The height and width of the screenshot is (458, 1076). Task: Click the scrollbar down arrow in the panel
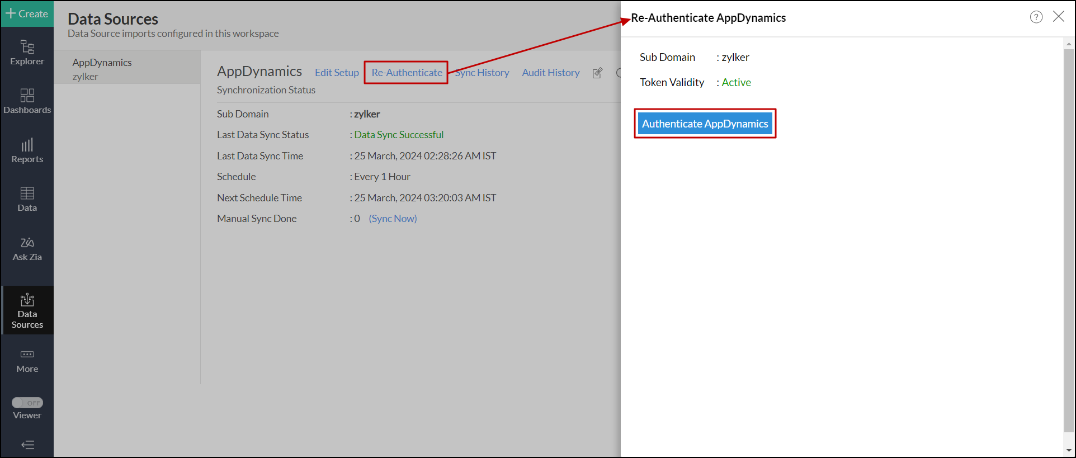point(1069,450)
